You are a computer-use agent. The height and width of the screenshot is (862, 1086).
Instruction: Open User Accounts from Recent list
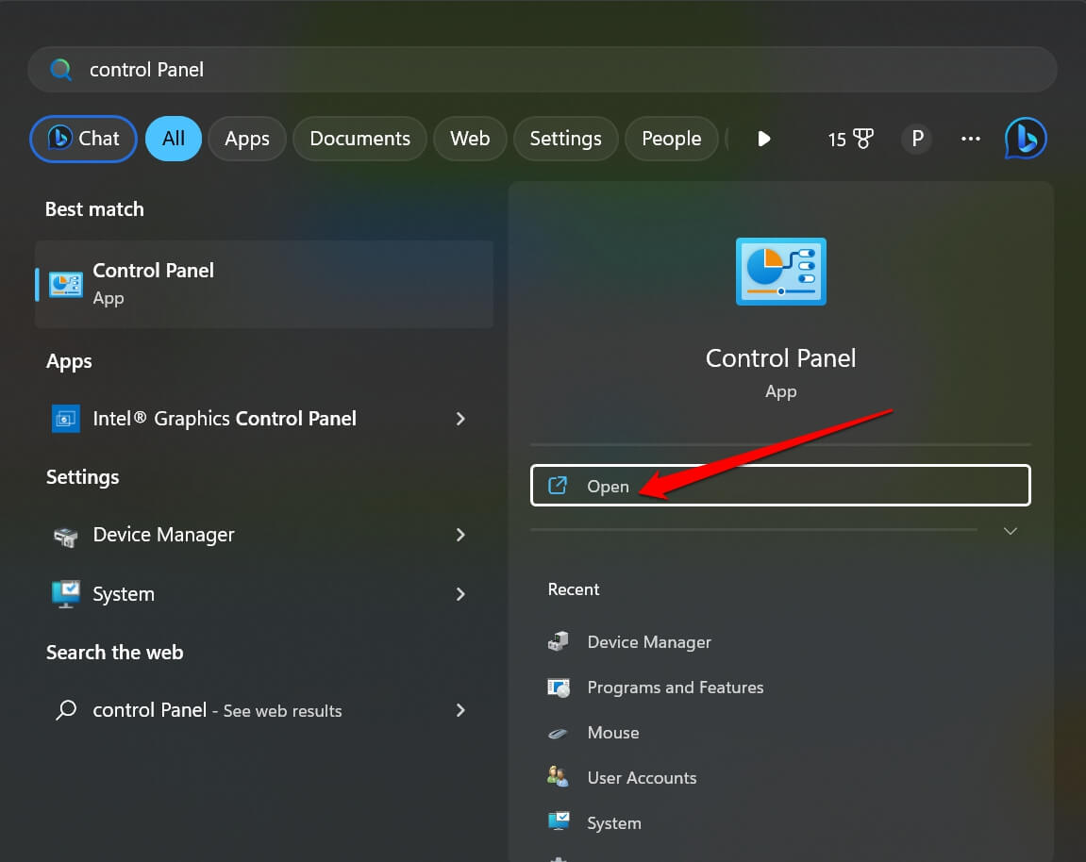click(642, 777)
